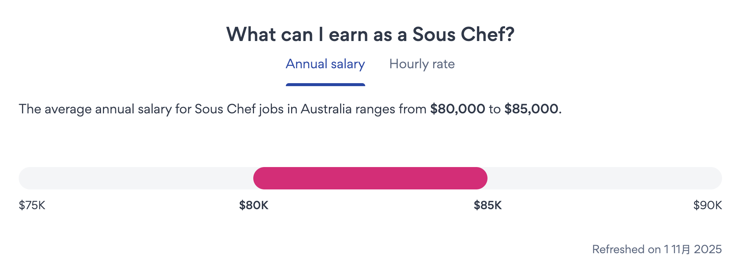
Task: Click the bold $85K scale label
Action: [487, 205]
